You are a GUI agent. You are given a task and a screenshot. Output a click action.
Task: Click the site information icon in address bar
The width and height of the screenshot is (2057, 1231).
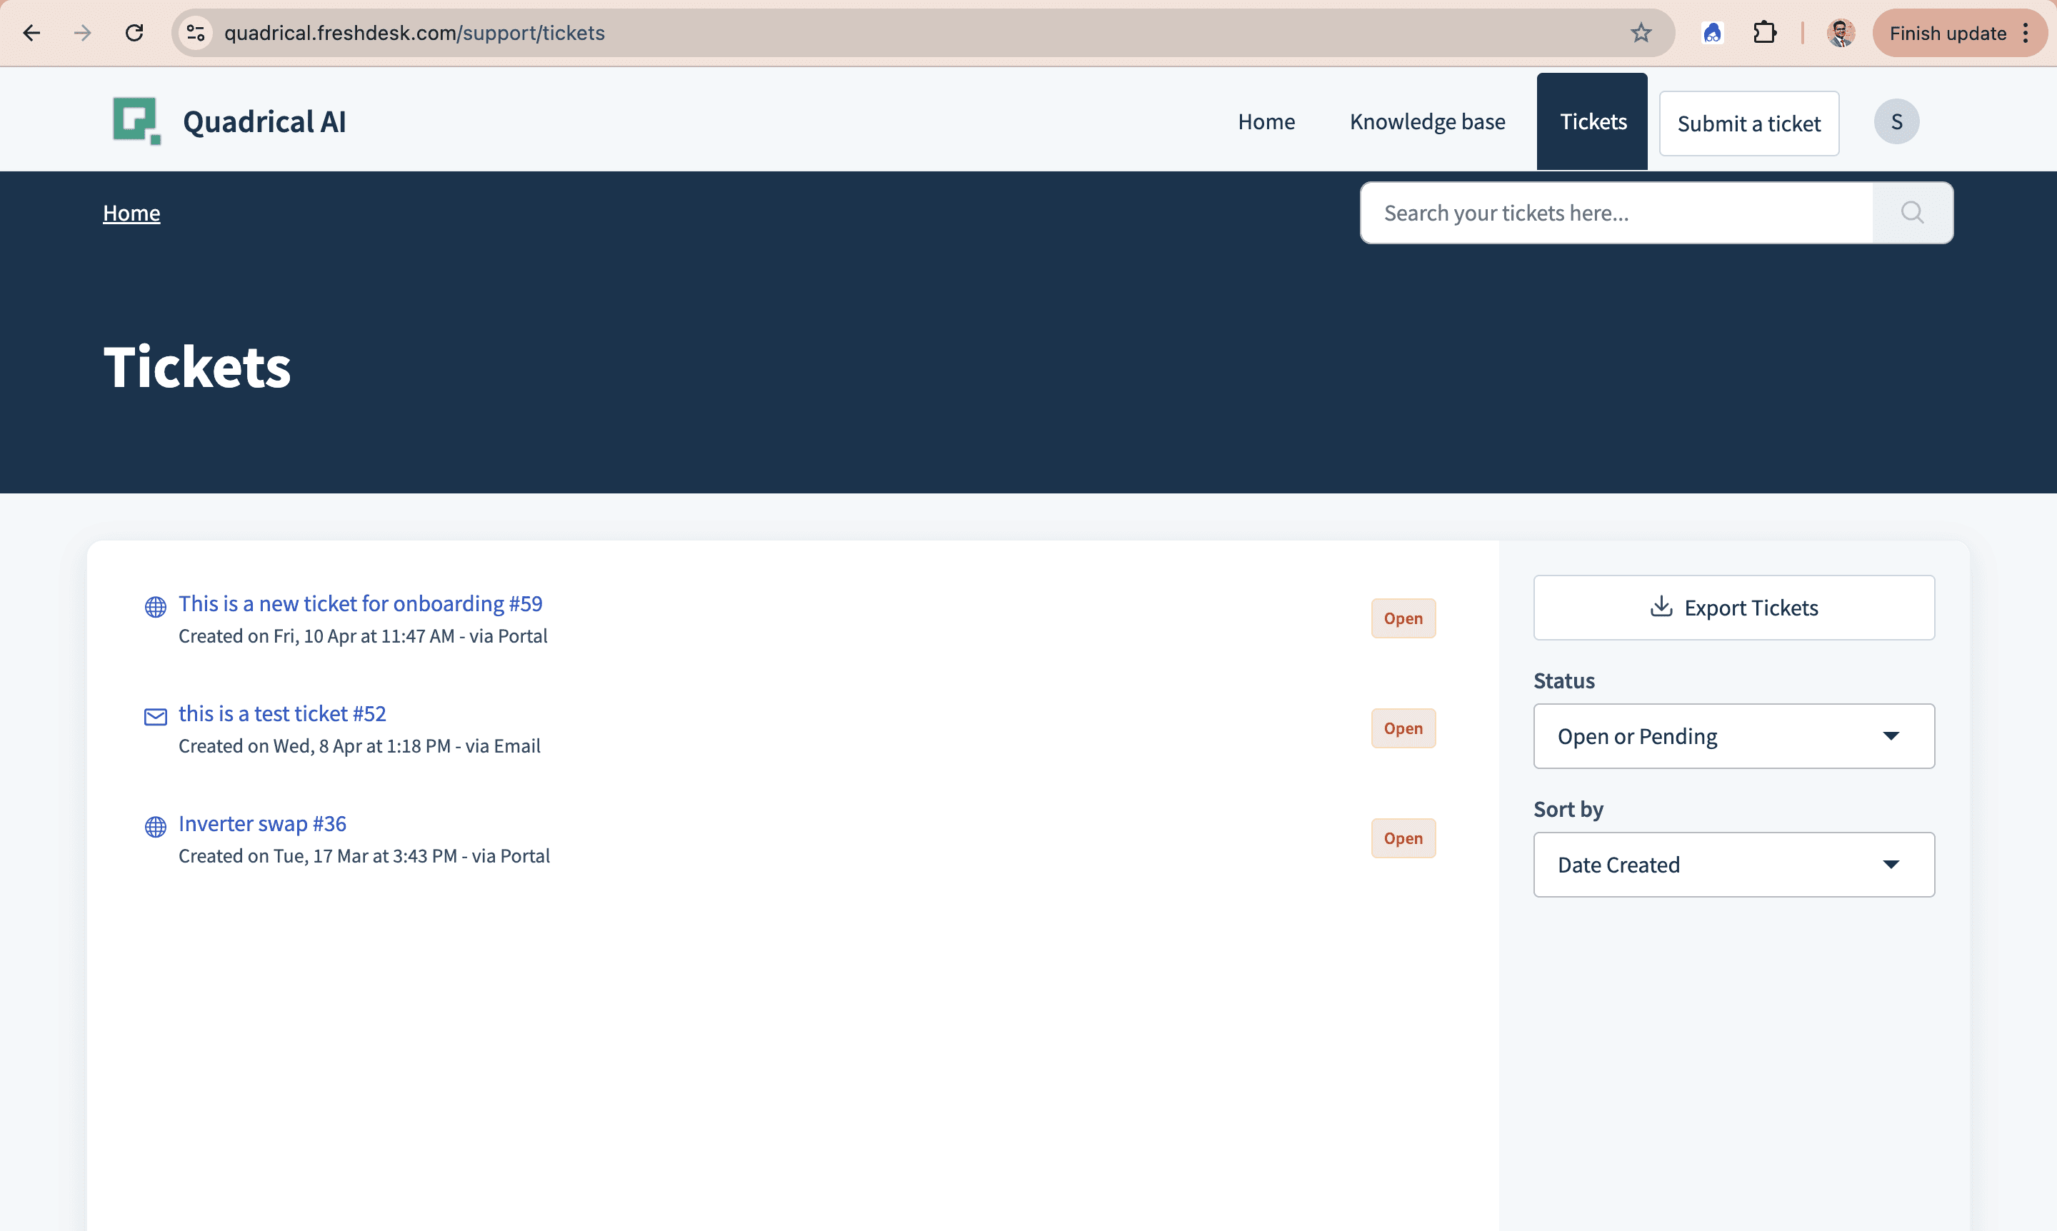(196, 33)
